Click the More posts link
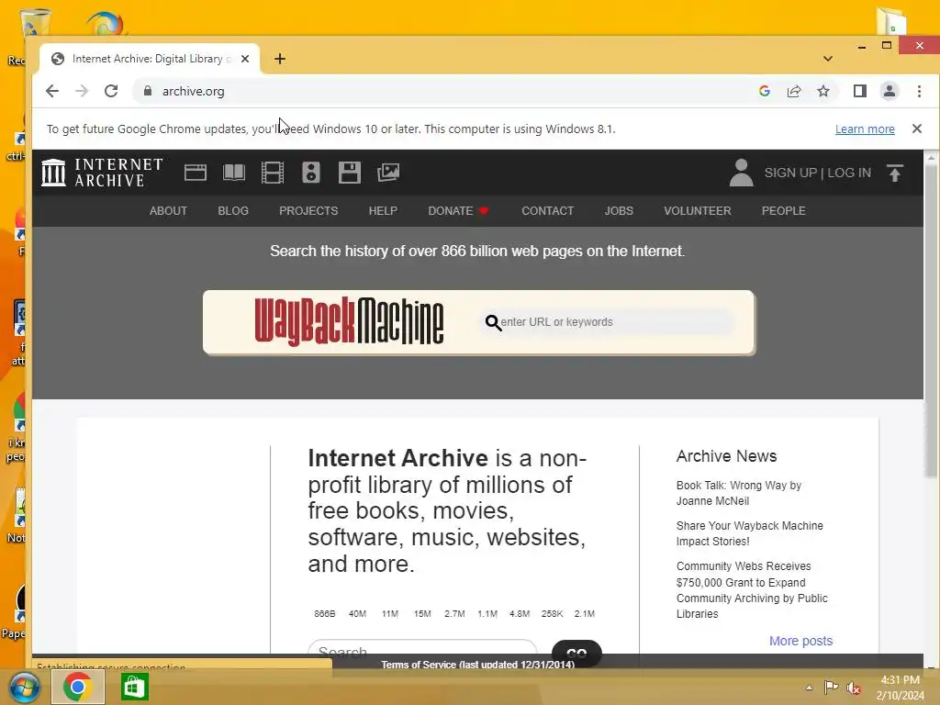The width and height of the screenshot is (940, 705). (x=800, y=641)
